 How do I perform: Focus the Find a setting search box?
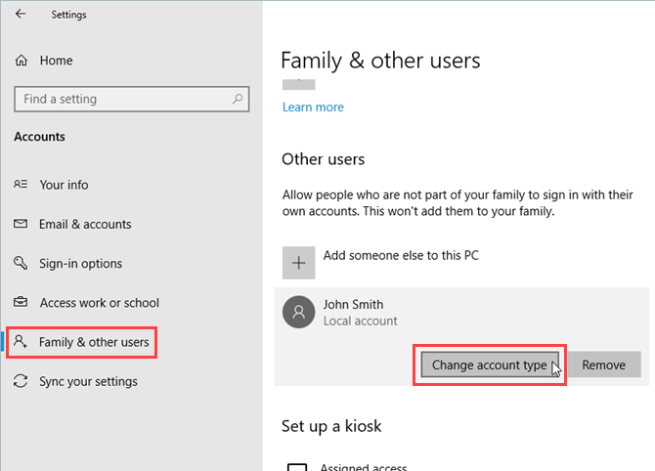(x=122, y=99)
